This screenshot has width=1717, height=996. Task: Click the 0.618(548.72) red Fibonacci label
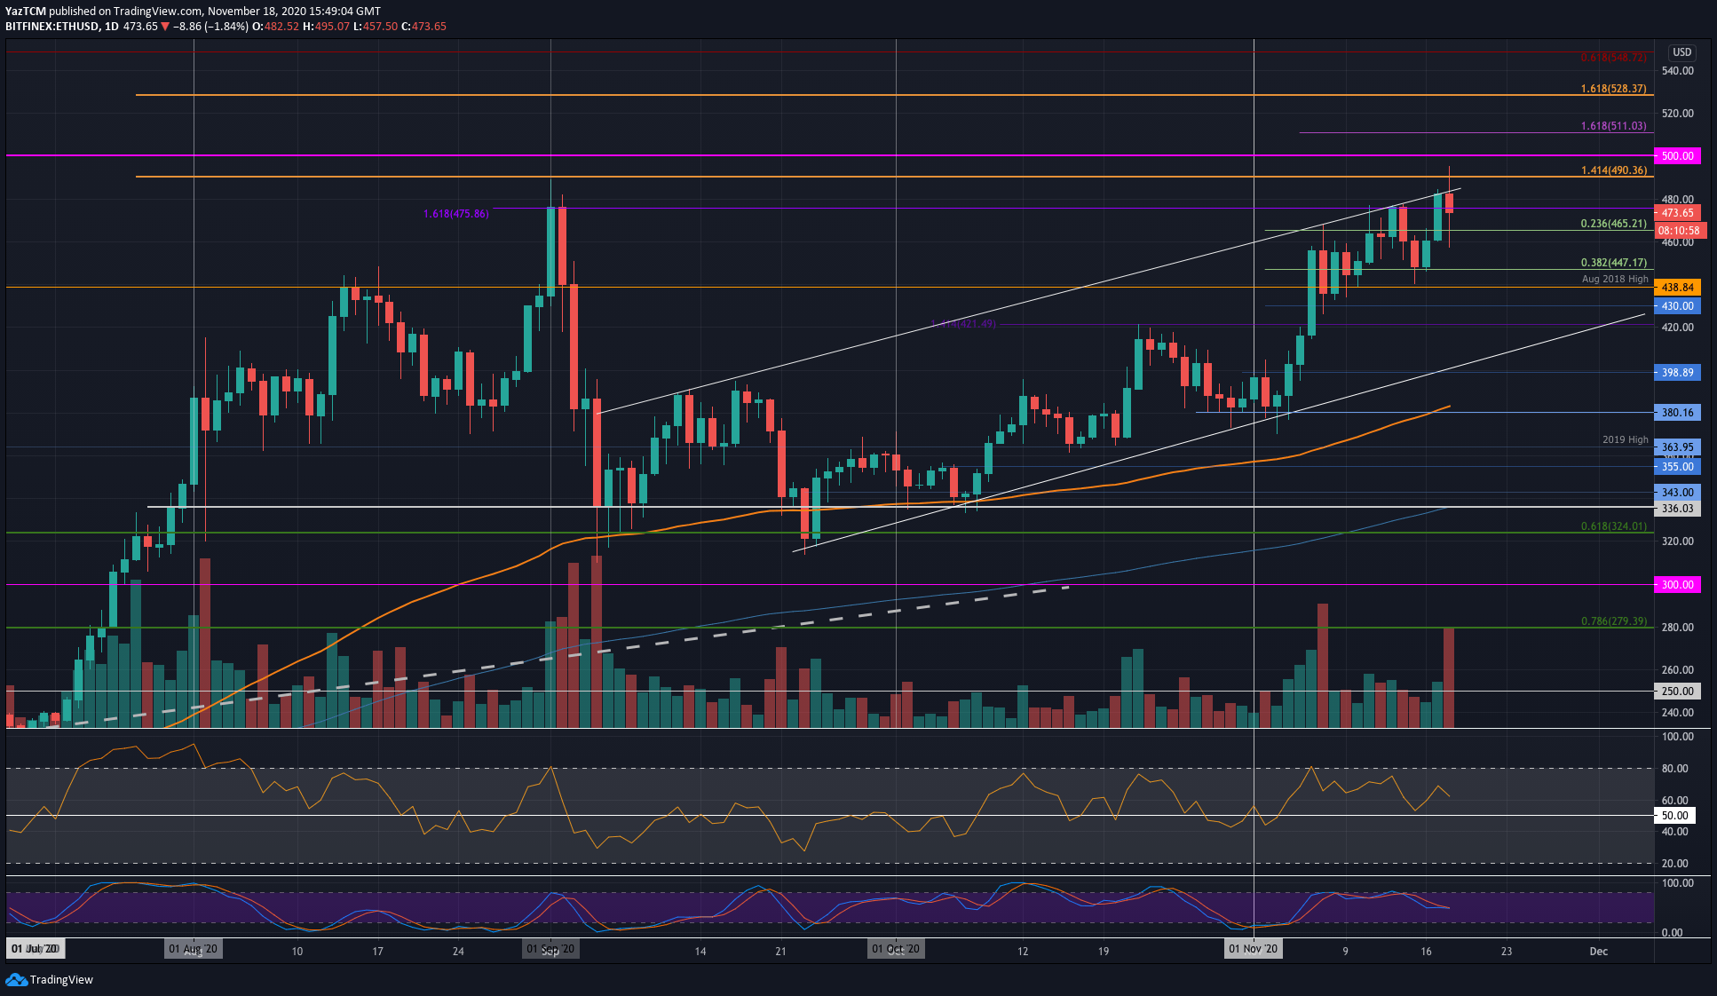[x=1613, y=58]
